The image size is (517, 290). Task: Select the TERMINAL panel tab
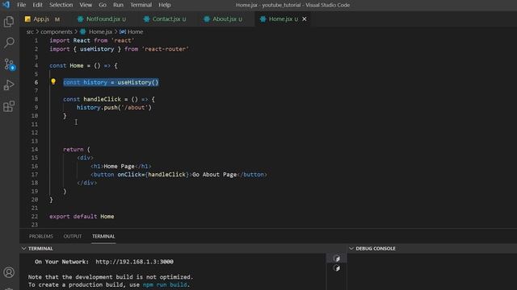click(x=103, y=236)
